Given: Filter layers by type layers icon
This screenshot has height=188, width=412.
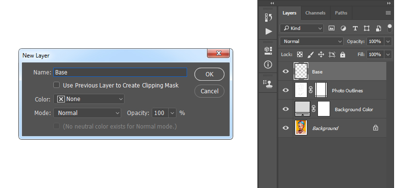Looking at the screenshot, I should [x=355, y=29].
